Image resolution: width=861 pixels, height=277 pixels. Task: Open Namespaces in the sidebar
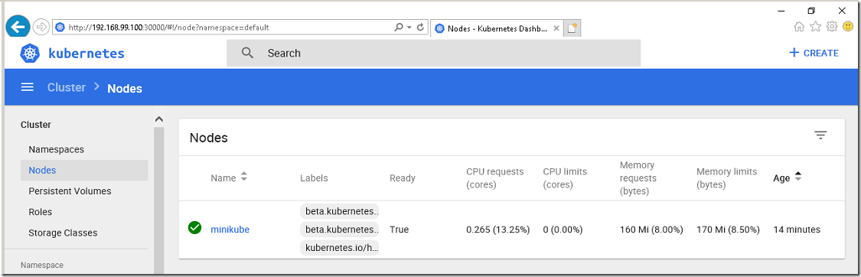56,149
